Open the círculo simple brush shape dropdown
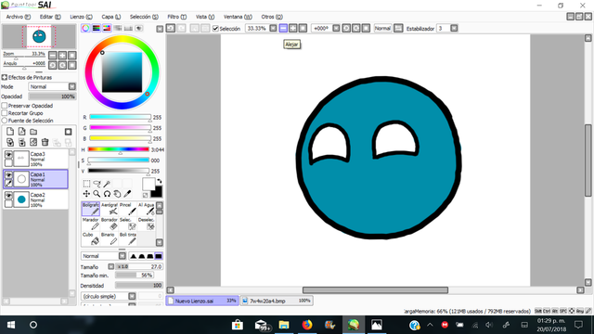594x334 pixels. click(x=109, y=296)
